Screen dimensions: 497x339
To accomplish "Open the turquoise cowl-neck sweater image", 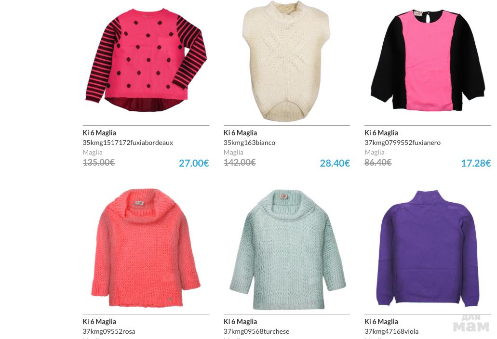I will 287,249.
